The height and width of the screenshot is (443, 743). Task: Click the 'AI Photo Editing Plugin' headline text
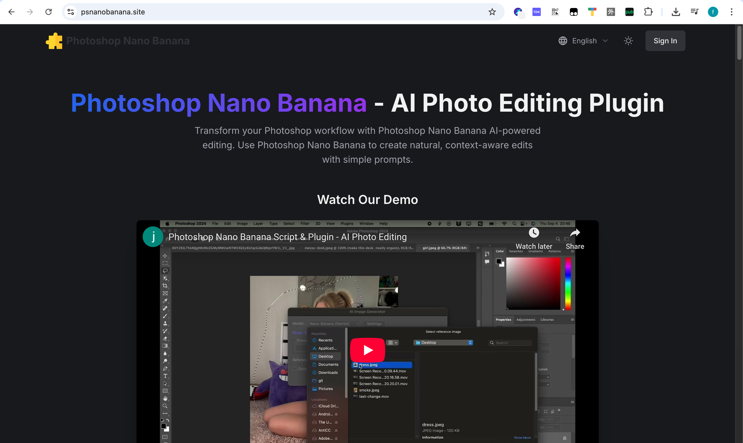(x=527, y=103)
